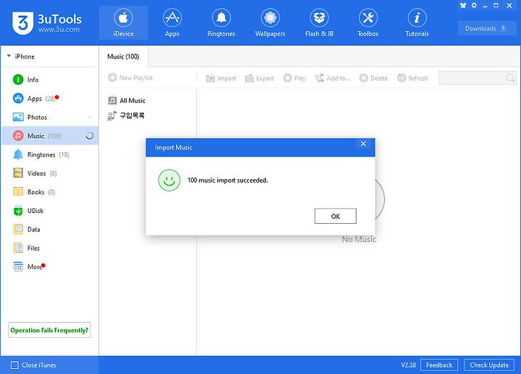The image size is (521, 374).
Task: Open settings gear in title bar
Action: point(474,5)
